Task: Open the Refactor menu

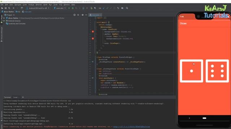Action: point(39,5)
